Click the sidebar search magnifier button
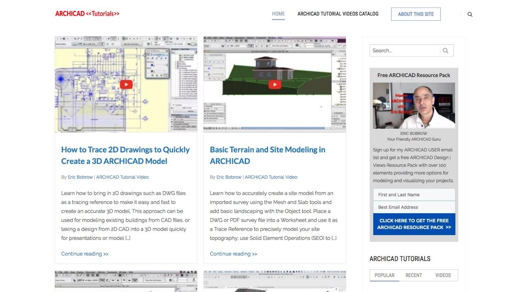The height and width of the screenshot is (292, 520). click(x=446, y=51)
